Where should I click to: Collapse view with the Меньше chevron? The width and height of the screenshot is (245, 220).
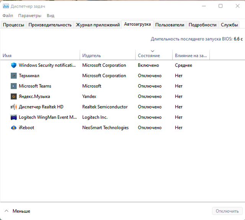[x=7, y=211]
